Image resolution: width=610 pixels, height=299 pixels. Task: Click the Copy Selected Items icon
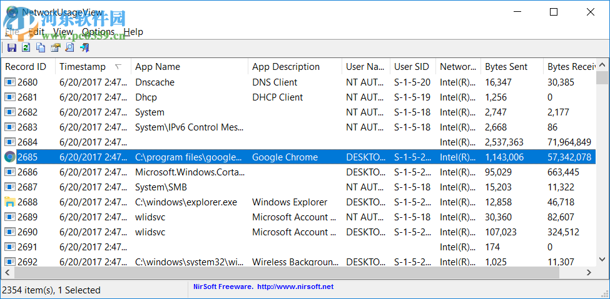41,47
